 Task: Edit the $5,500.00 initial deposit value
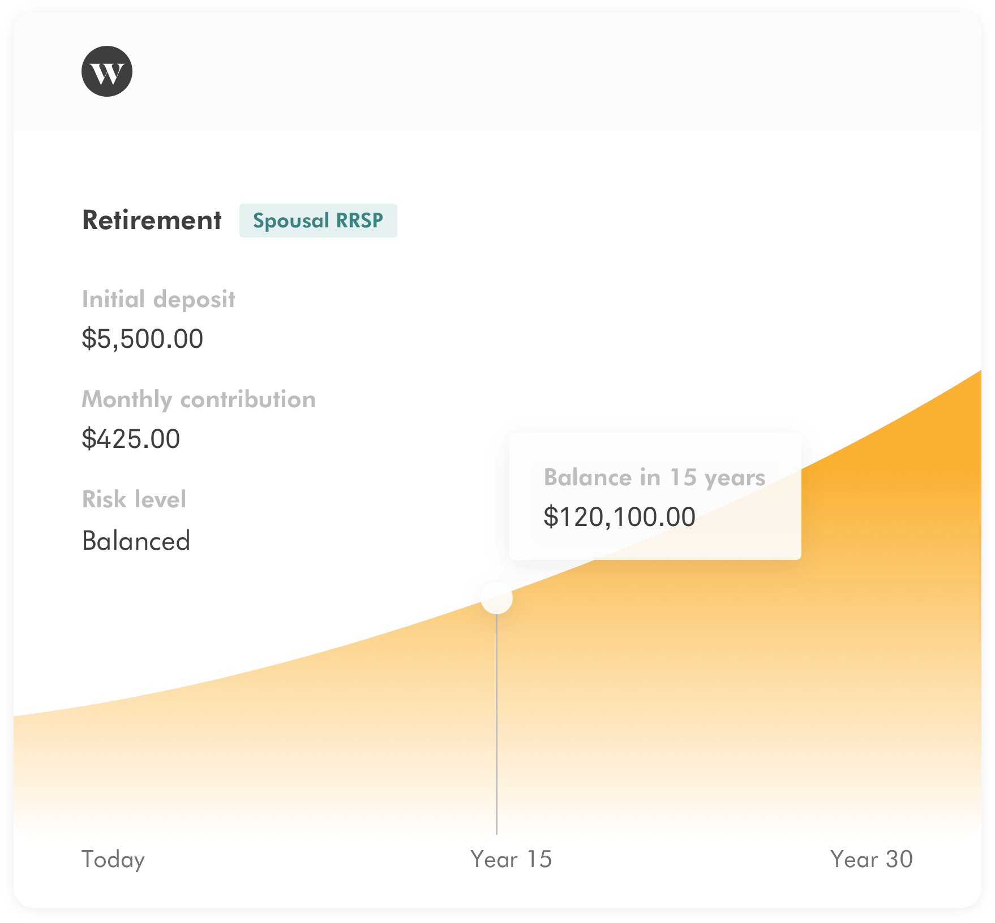[143, 339]
